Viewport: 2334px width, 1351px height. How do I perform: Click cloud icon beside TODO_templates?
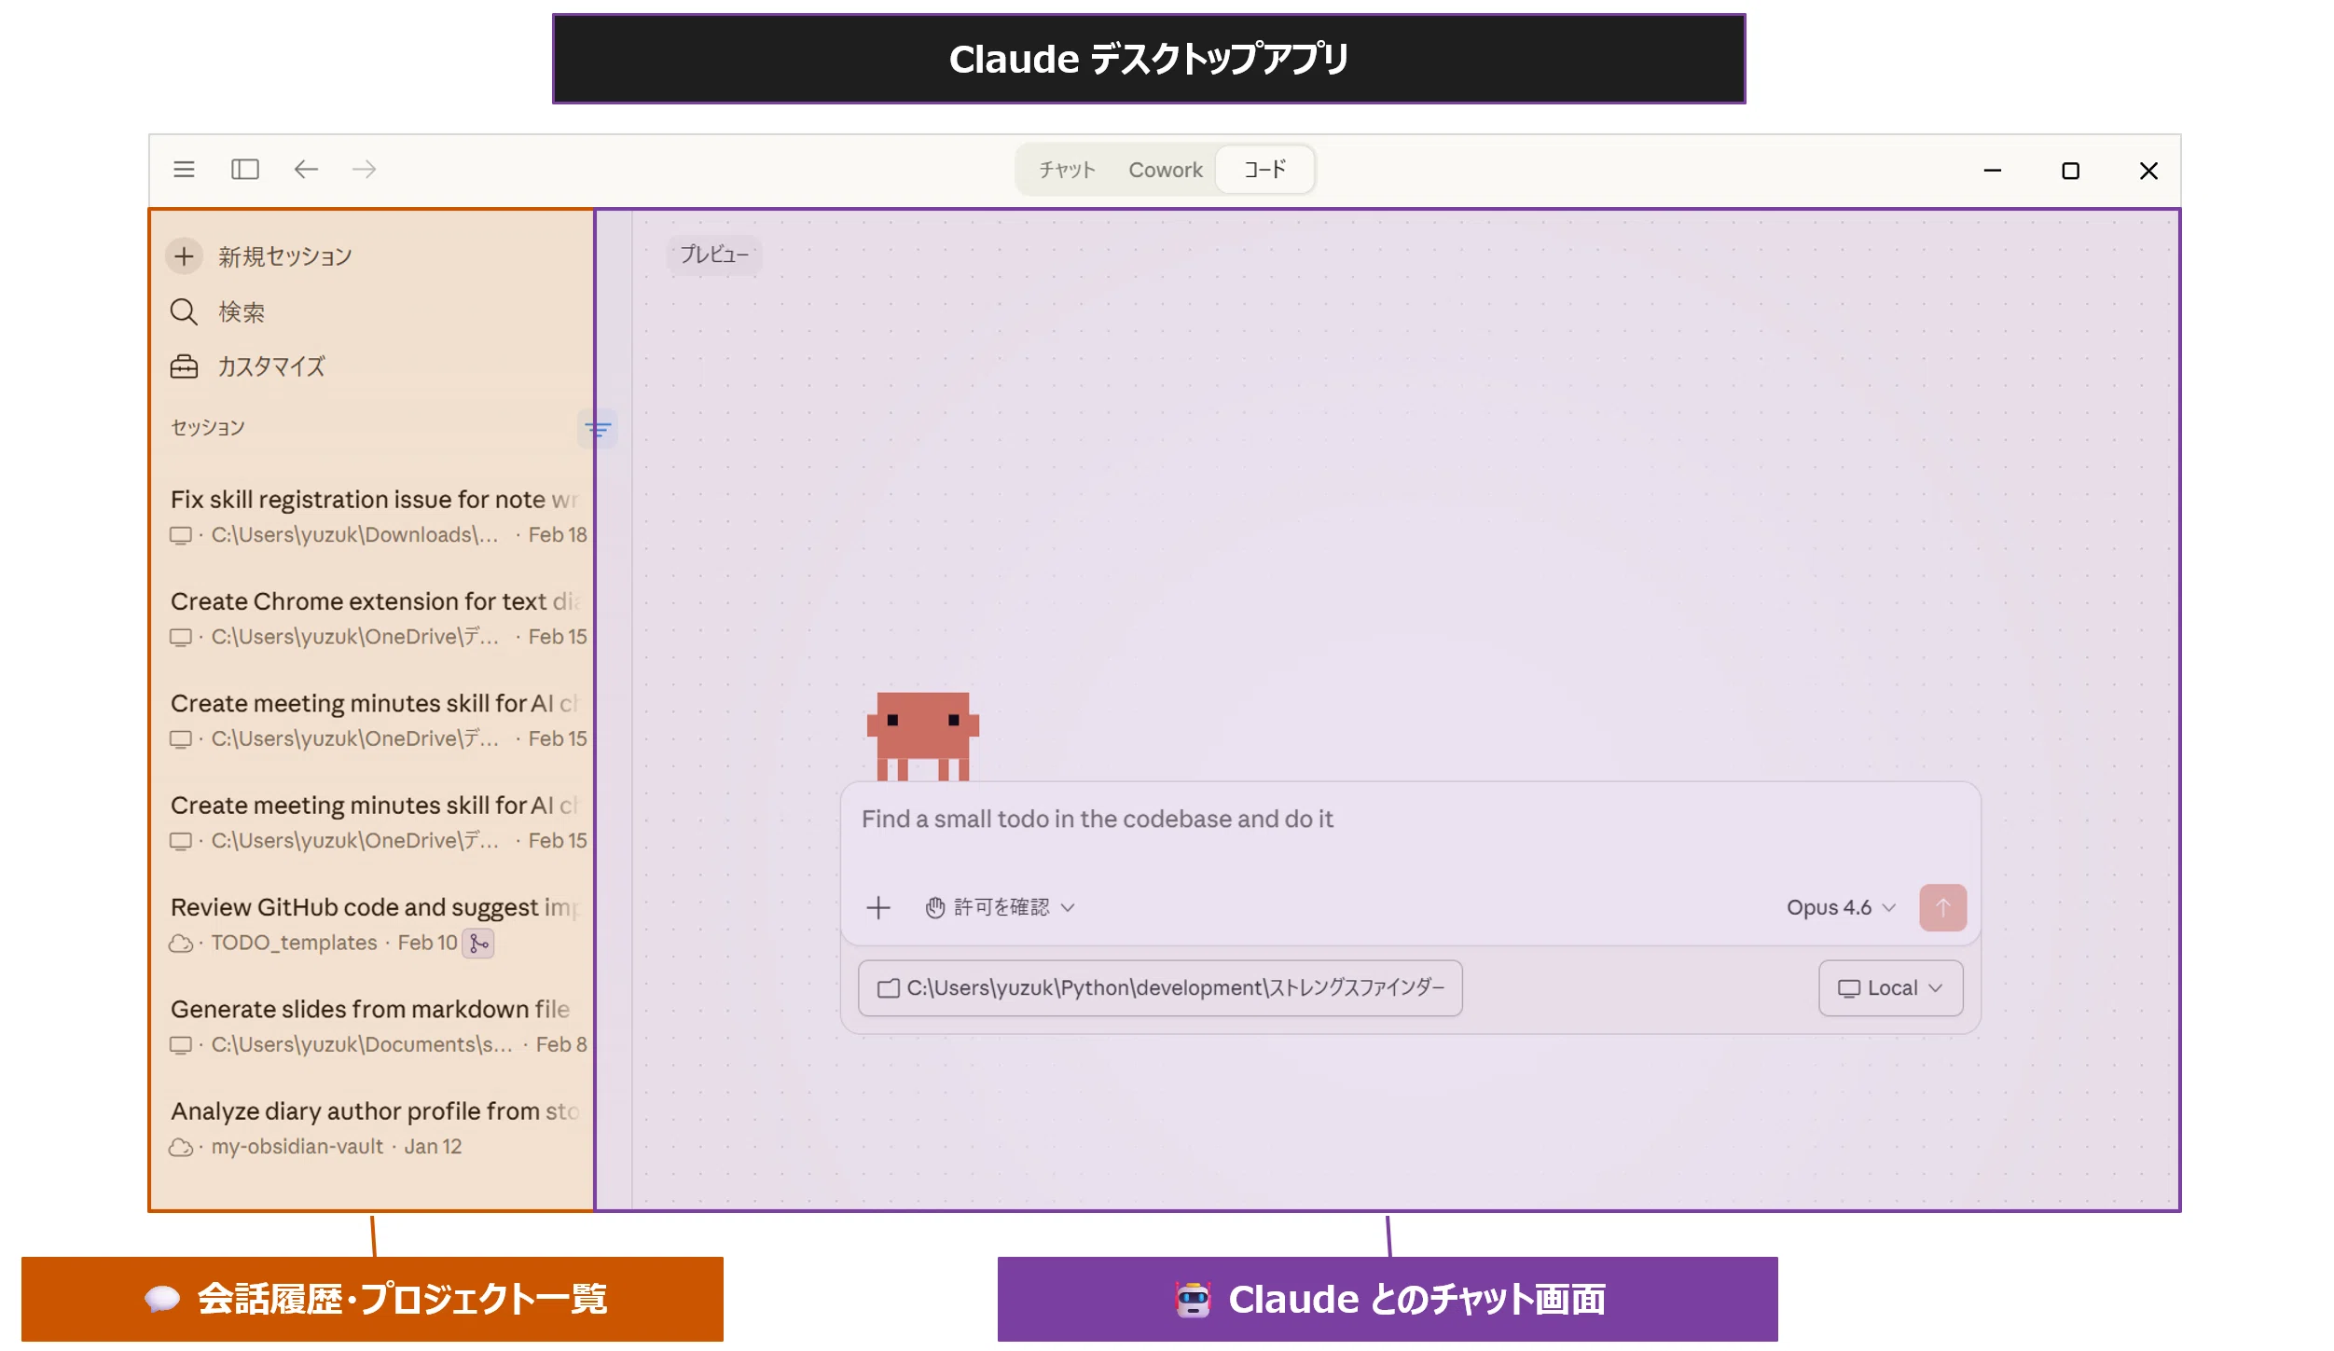click(x=181, y=944)
